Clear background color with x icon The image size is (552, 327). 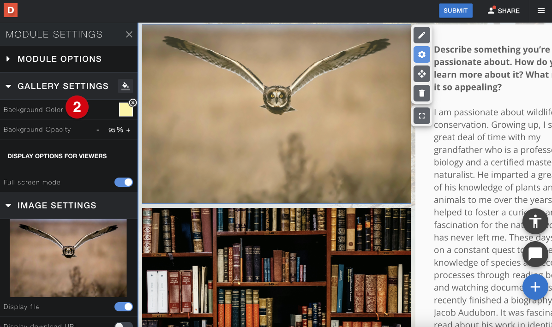(133, 103)
